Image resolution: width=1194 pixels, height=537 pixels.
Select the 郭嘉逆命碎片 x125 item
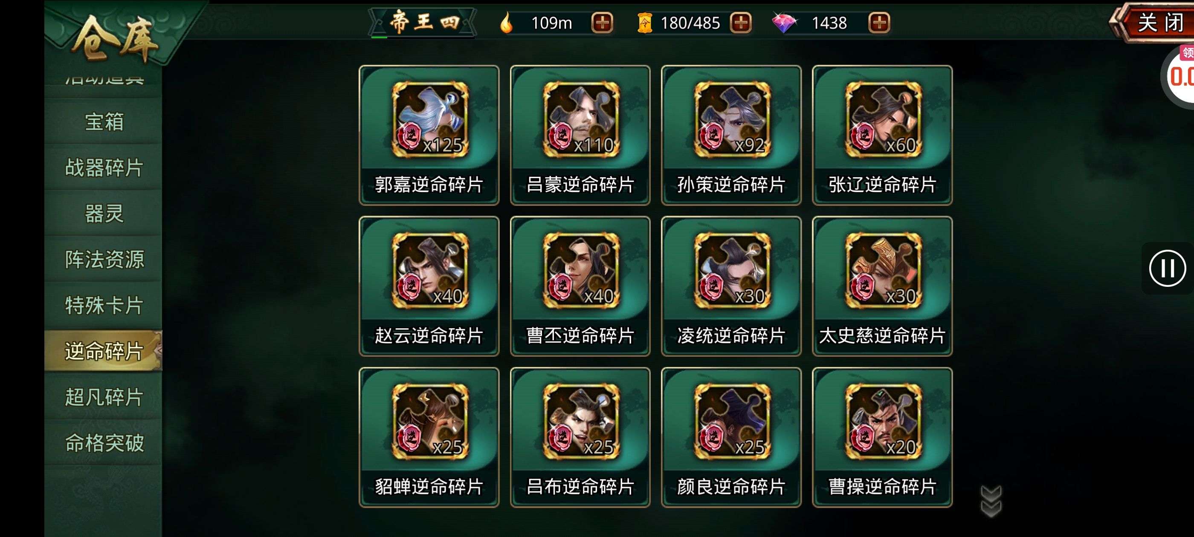tap(429, 135)
